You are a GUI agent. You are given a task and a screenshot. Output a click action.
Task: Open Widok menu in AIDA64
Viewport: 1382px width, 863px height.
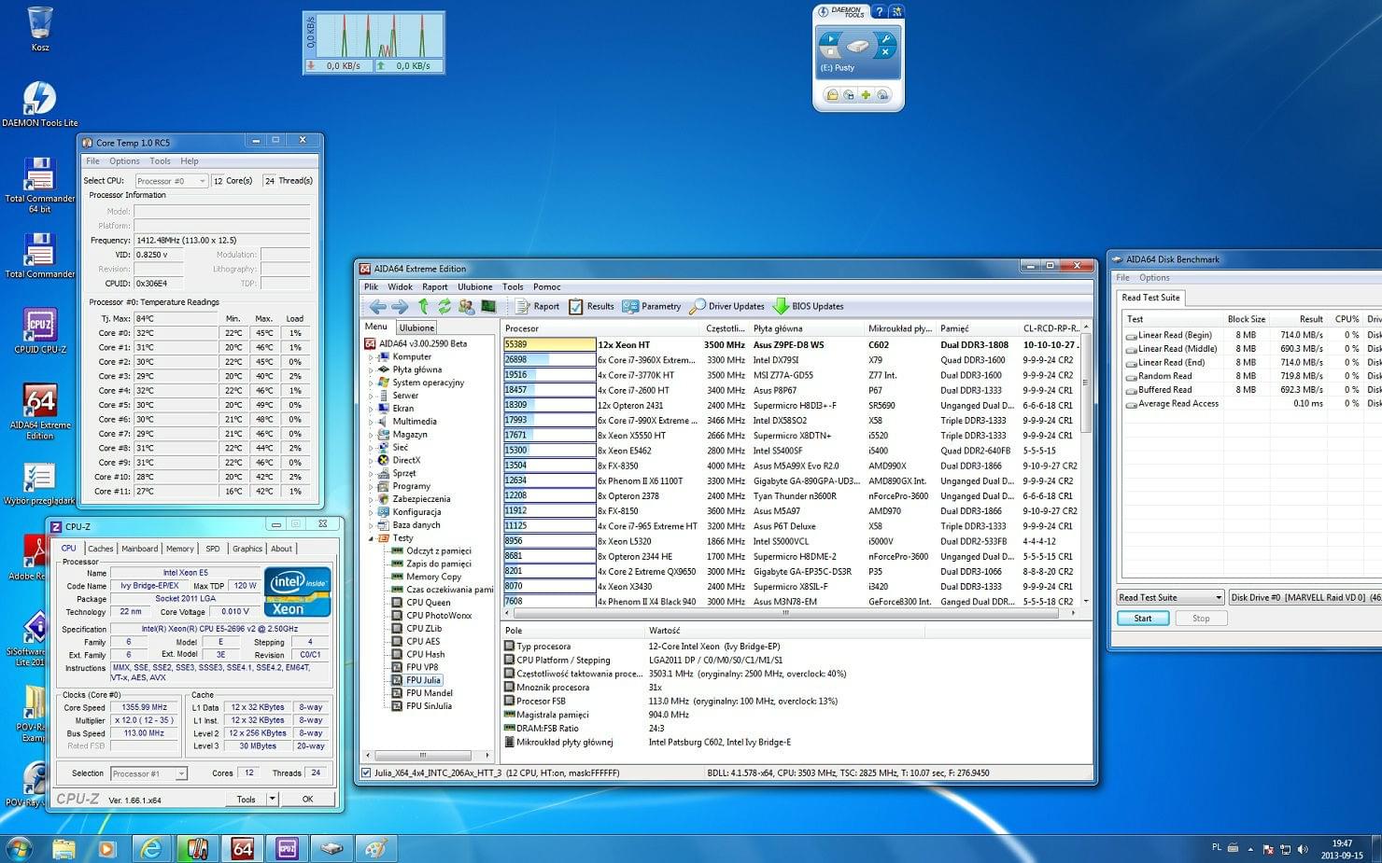400,286
